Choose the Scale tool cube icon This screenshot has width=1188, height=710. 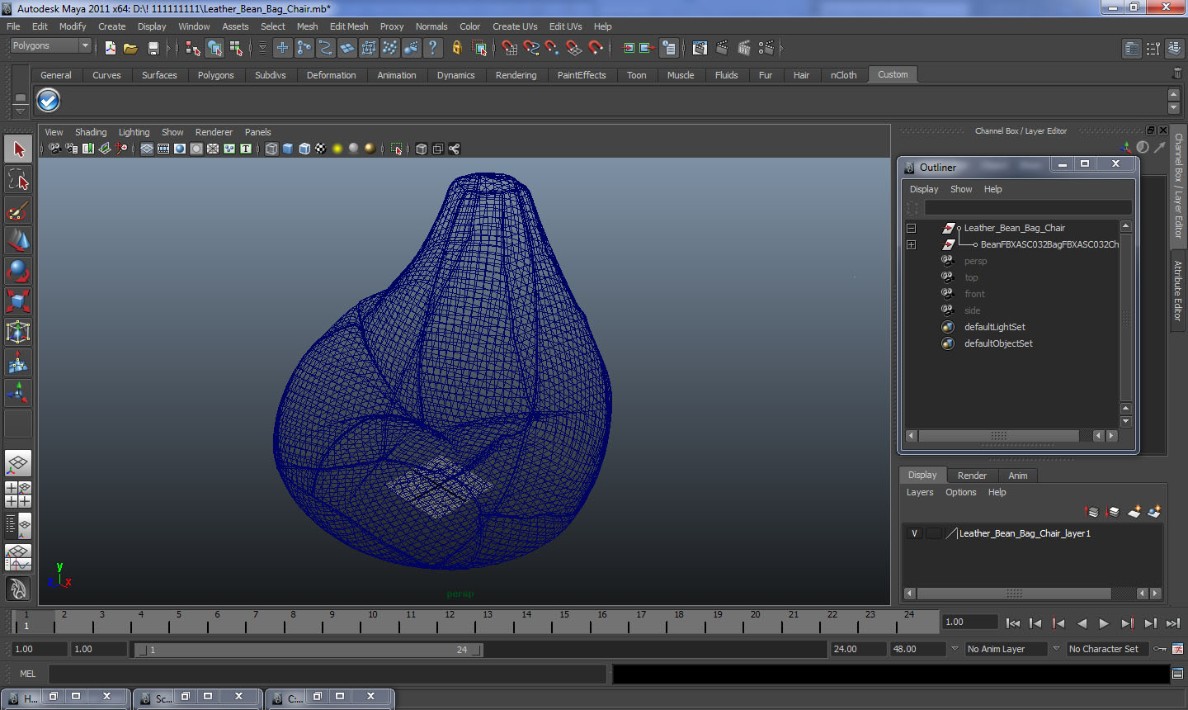[18, 301]
